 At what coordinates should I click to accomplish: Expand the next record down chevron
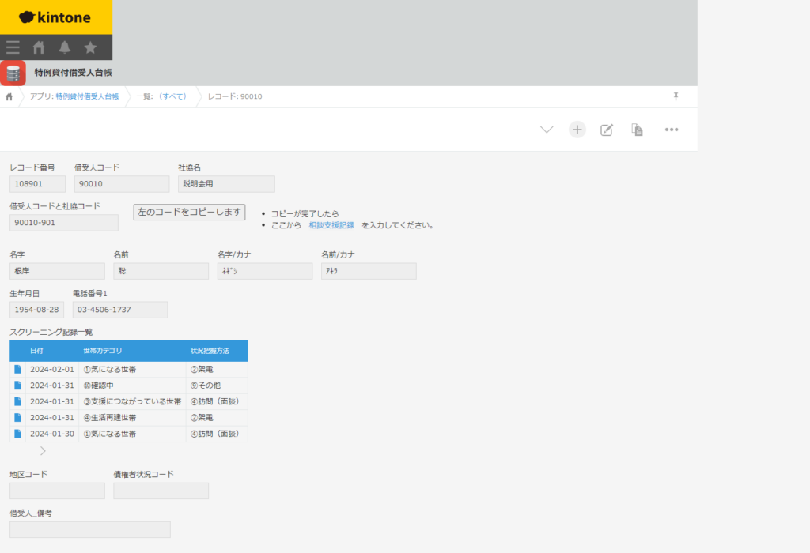[x=547, y=130]
